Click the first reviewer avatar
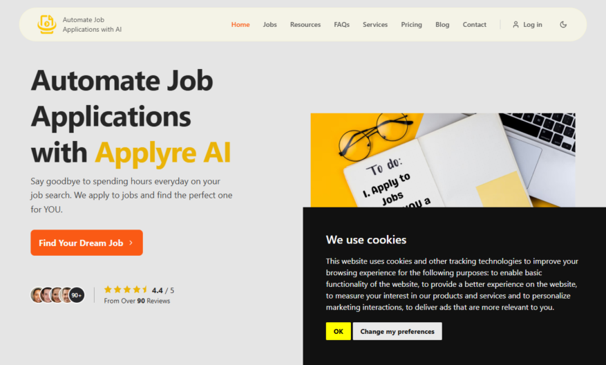The image size is (606, 365). point(37,295)
